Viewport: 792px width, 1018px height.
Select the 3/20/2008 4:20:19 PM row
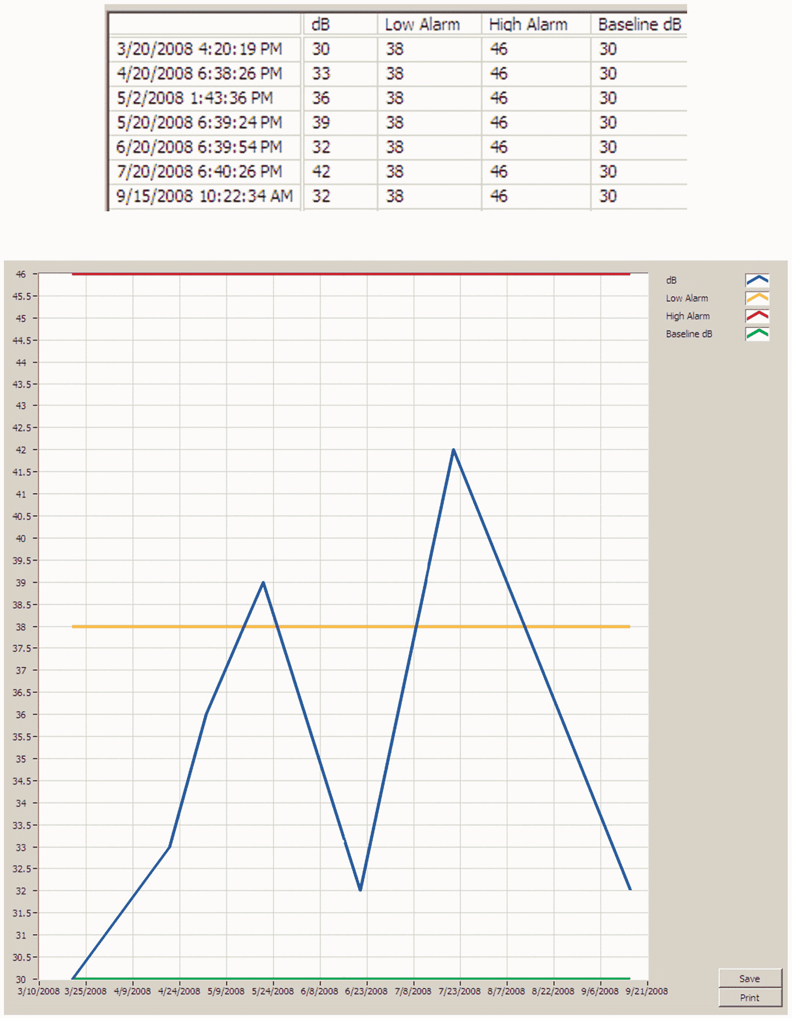[199, 49]
